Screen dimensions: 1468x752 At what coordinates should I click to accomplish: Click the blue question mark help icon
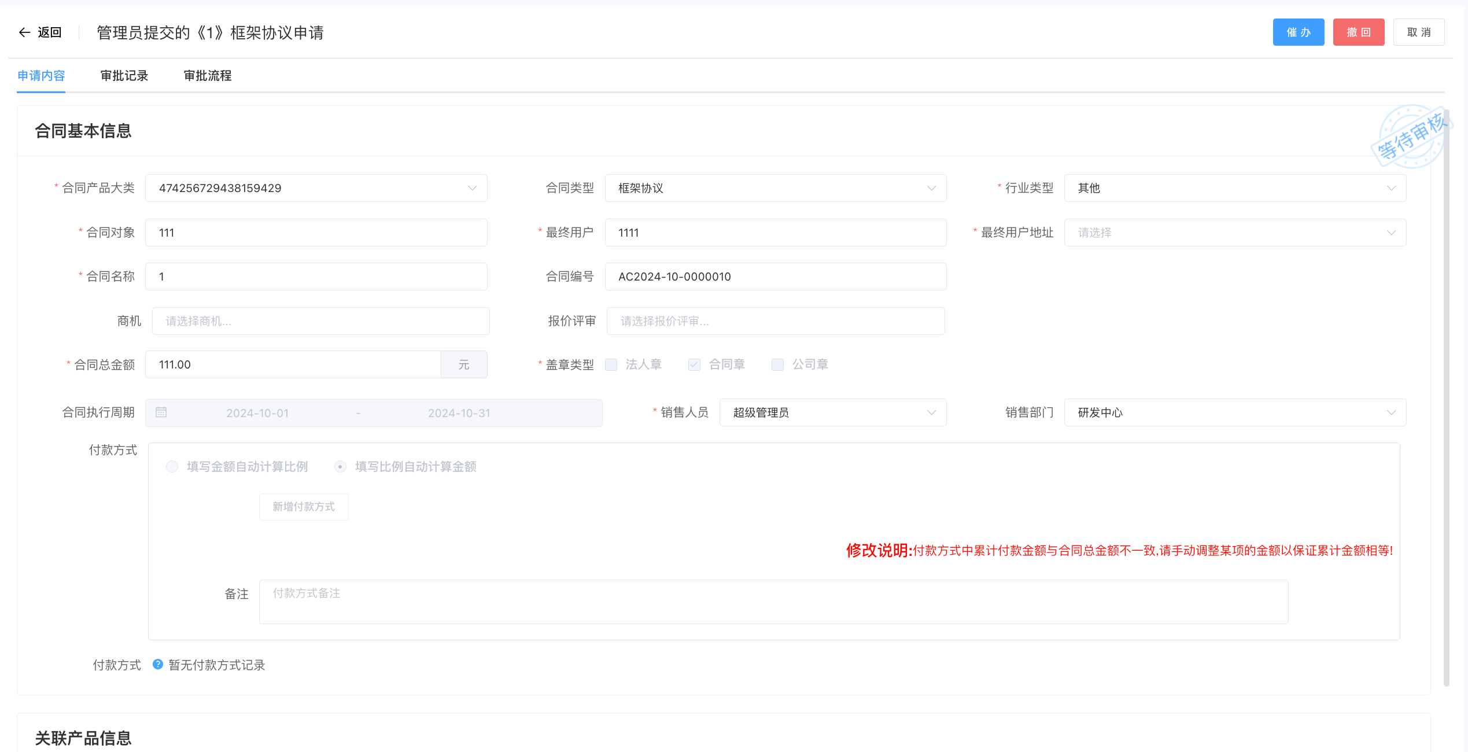pos(157,664)
